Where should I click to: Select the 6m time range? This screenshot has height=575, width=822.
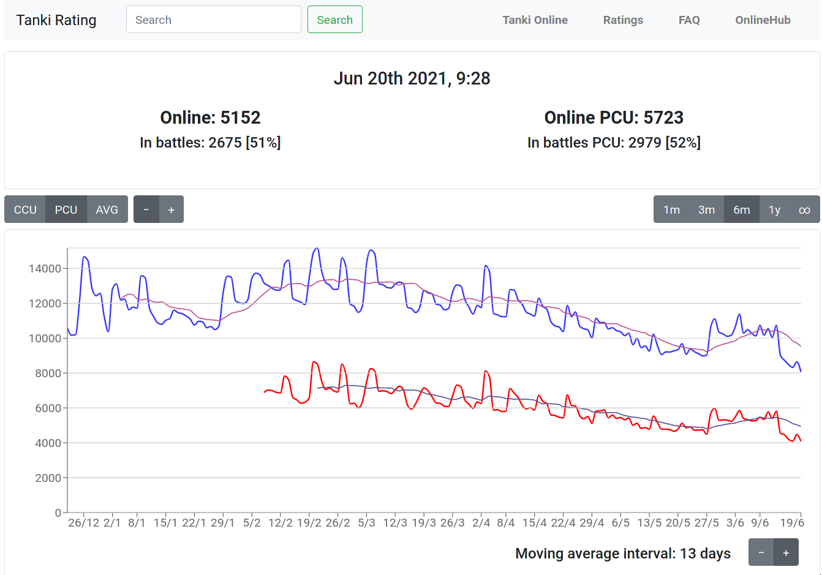pos(741,209)
